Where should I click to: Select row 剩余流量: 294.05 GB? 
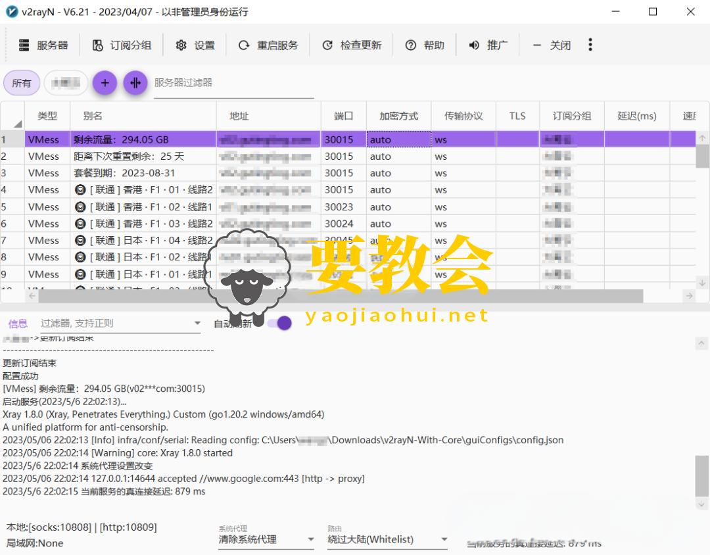point(348,139)
